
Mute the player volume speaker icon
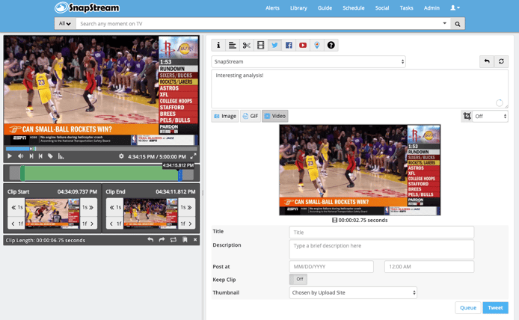click(20, 156)
